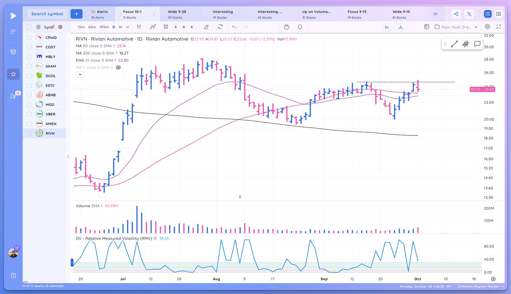
Task: Select the comment annotation tool
Action: pos(477,44)
